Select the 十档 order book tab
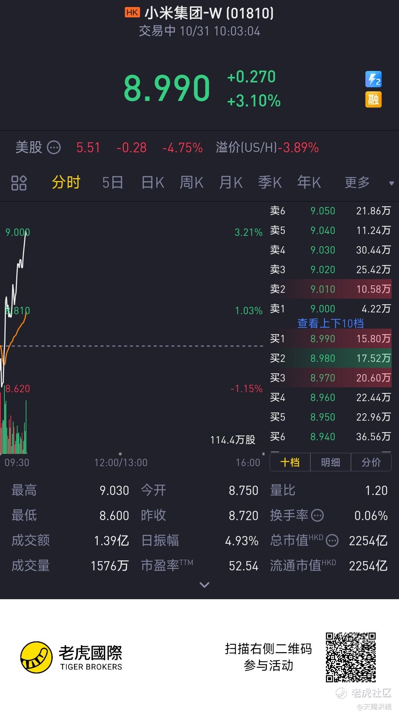The width and height of the screenshot is (399, 716). 290,462
